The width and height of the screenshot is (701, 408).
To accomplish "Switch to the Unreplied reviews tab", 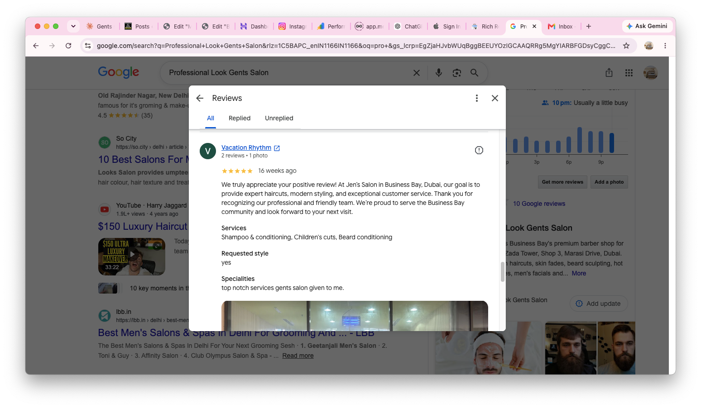I will (279, 118).
